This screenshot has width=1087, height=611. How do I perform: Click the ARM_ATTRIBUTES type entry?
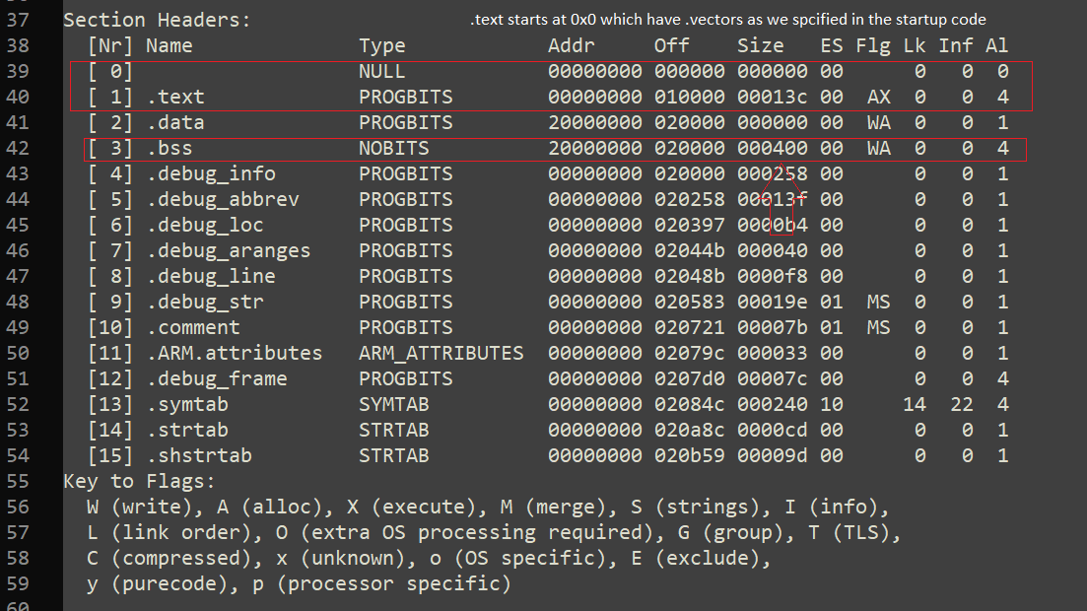click(x=441, y=353)
